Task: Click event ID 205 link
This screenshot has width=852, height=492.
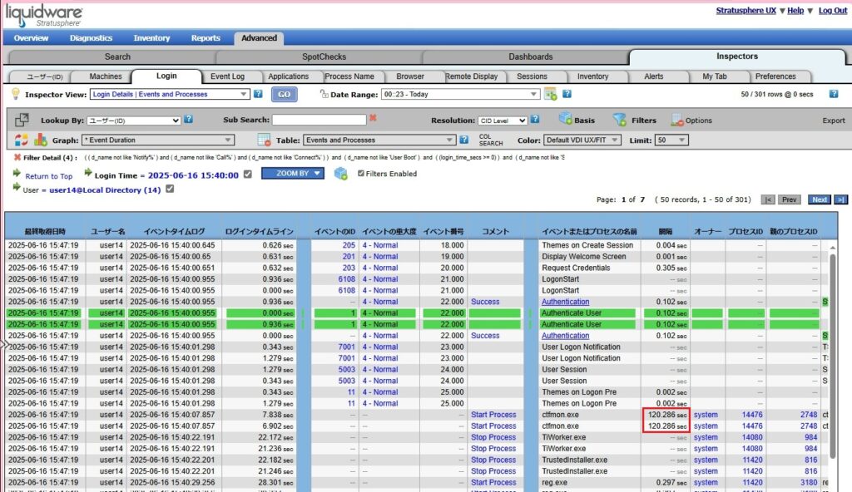Action: [x=349, y=245]
